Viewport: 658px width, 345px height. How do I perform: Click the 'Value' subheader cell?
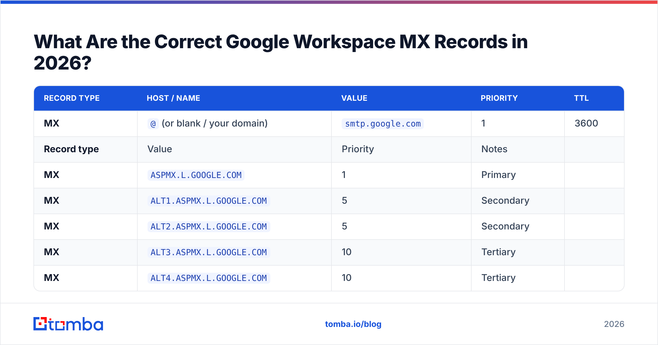(160, 149)
